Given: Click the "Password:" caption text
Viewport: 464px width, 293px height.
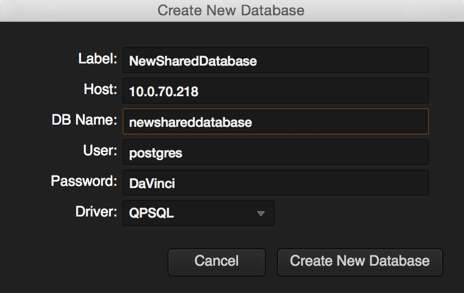Looking at the screenshot, I should click(84, 181).
